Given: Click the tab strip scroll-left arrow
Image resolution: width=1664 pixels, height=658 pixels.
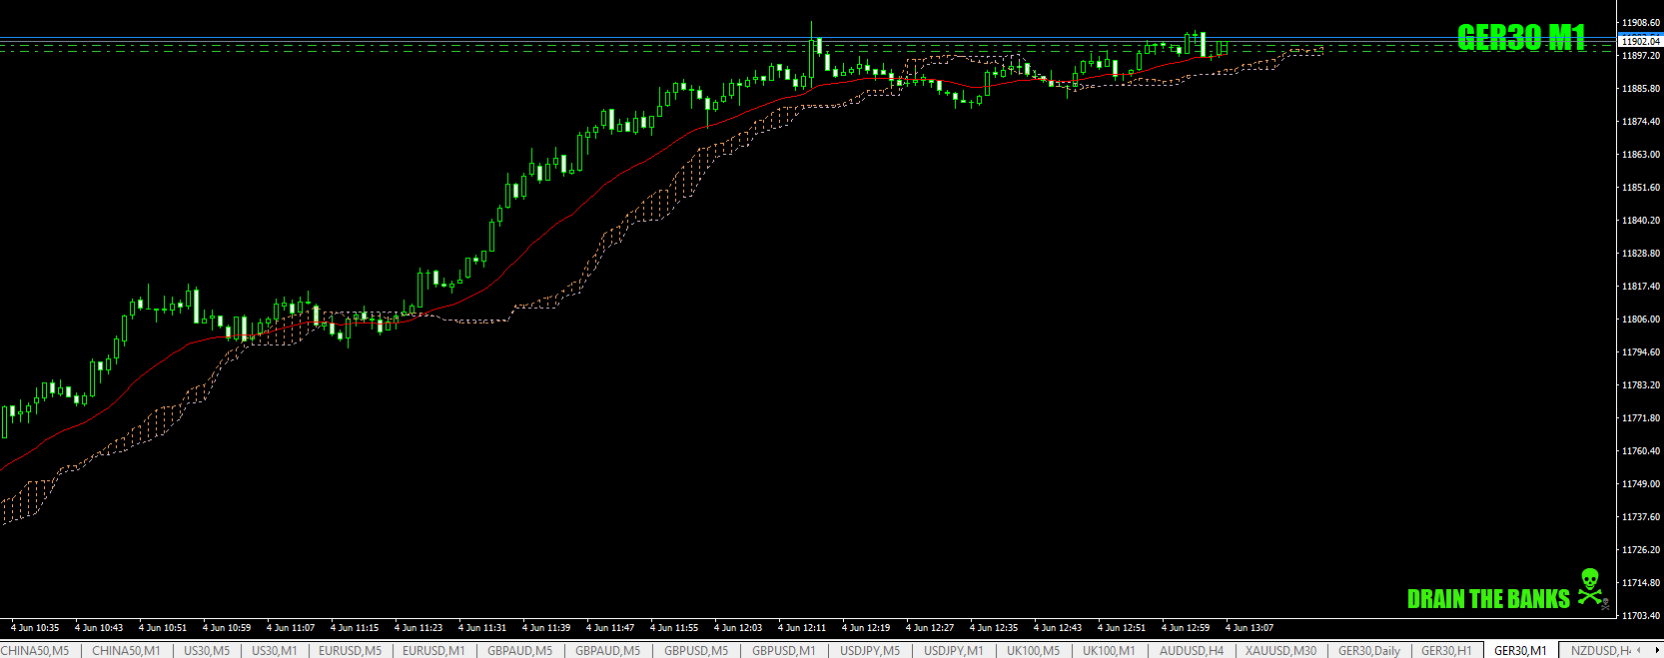Looking at the screenshot, I should tap(1638, 650).
